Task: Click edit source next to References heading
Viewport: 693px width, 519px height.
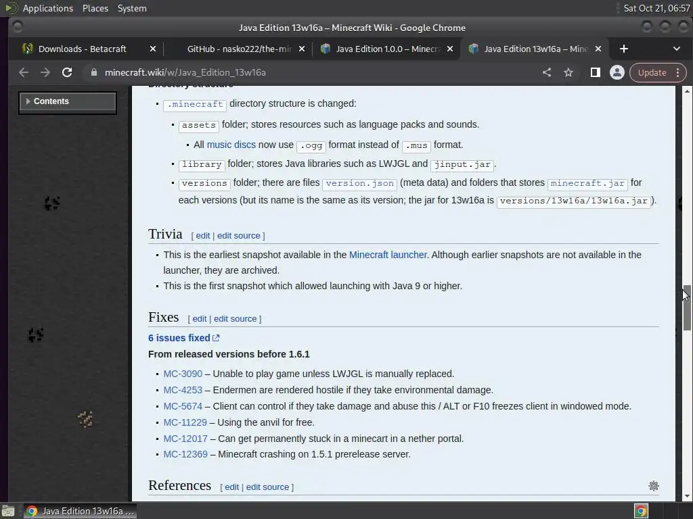Action: tap(267, 487)
